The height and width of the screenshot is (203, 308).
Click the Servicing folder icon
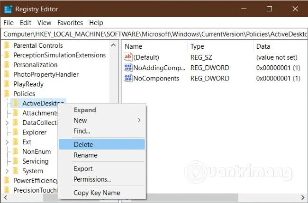pyautogui.click(x=16, y=161)
